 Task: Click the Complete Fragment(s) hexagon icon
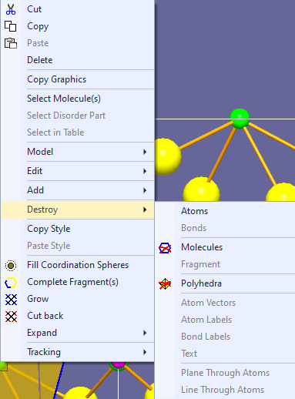11,283
